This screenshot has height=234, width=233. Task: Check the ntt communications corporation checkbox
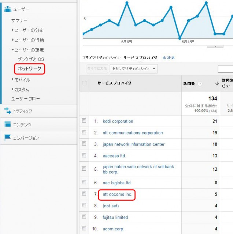point(84,132)
